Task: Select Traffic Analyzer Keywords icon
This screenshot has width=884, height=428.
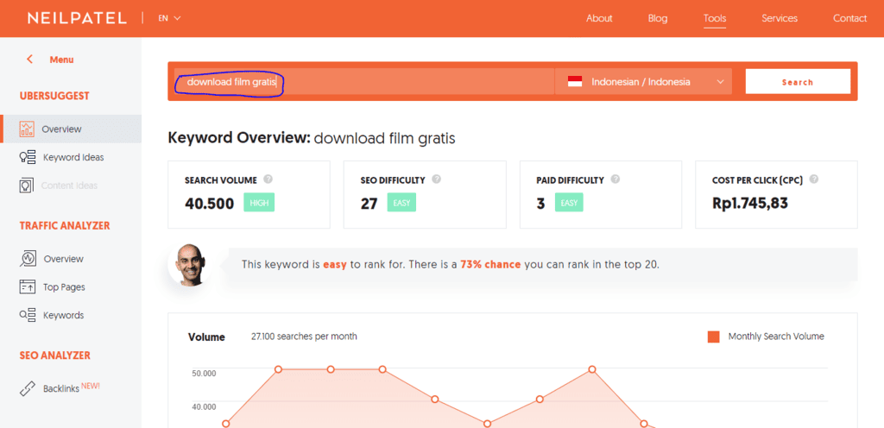Action: (28, 315)
